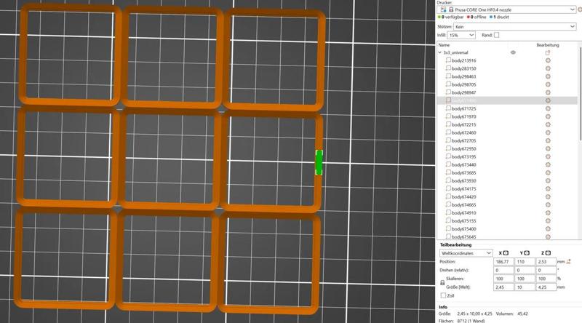Select body283150 in the object list

tap(463, 68)
